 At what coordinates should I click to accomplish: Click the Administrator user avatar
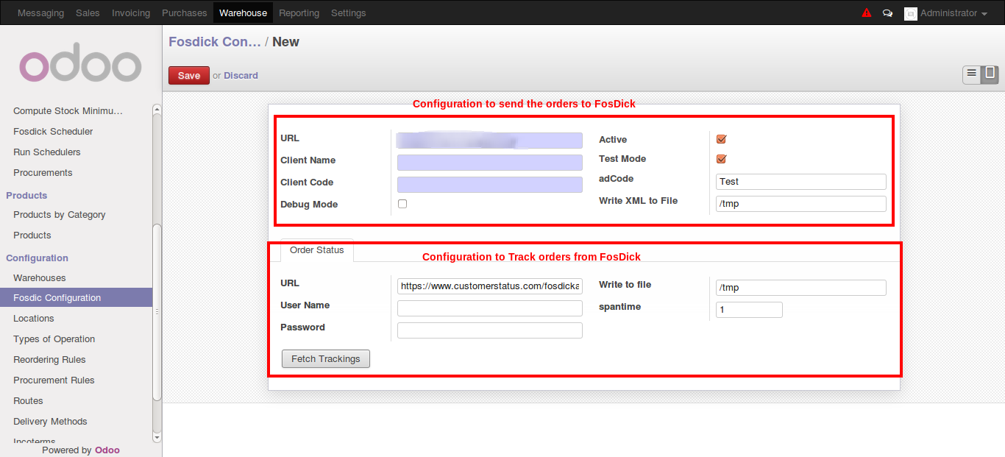click(911, 13)
